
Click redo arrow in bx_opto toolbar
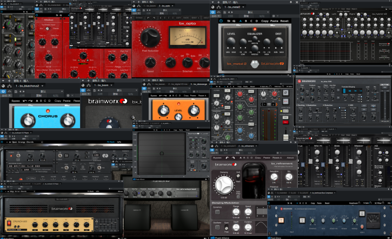point(154,18)
